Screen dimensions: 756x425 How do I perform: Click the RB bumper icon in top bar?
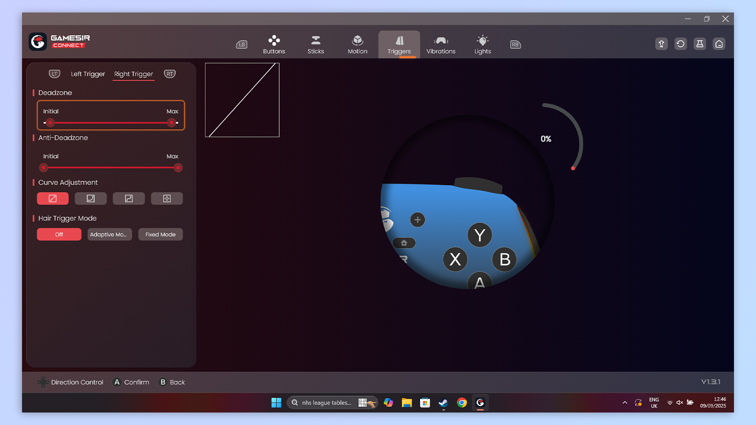point(515,44)
